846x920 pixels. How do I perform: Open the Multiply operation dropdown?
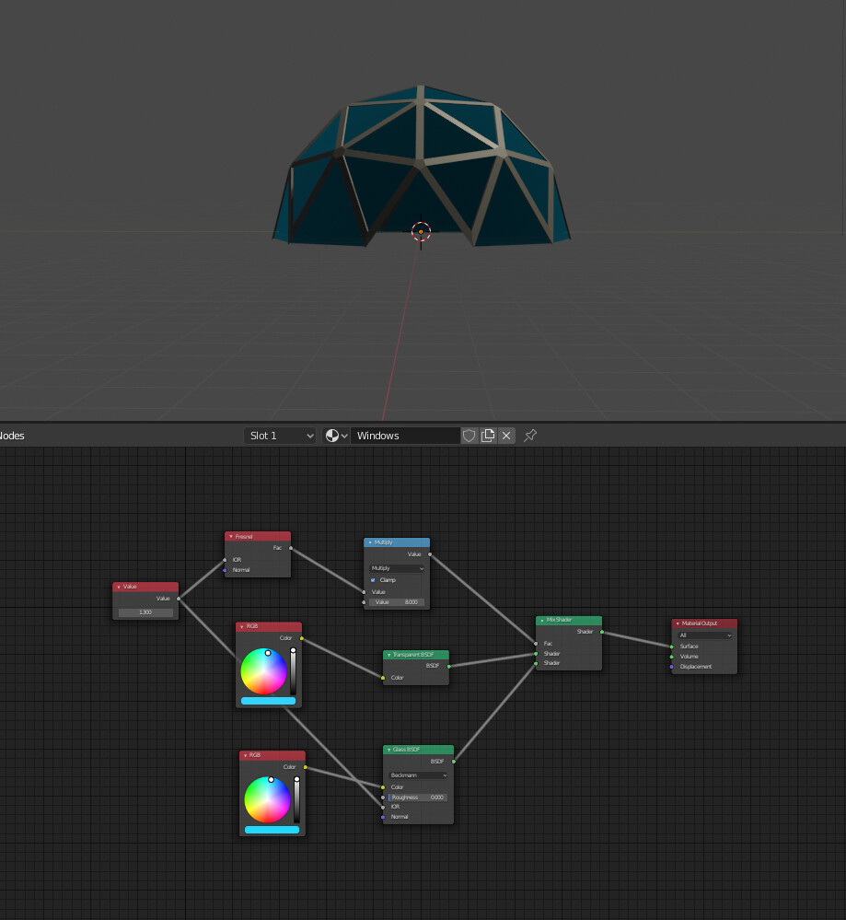[396, 568]
